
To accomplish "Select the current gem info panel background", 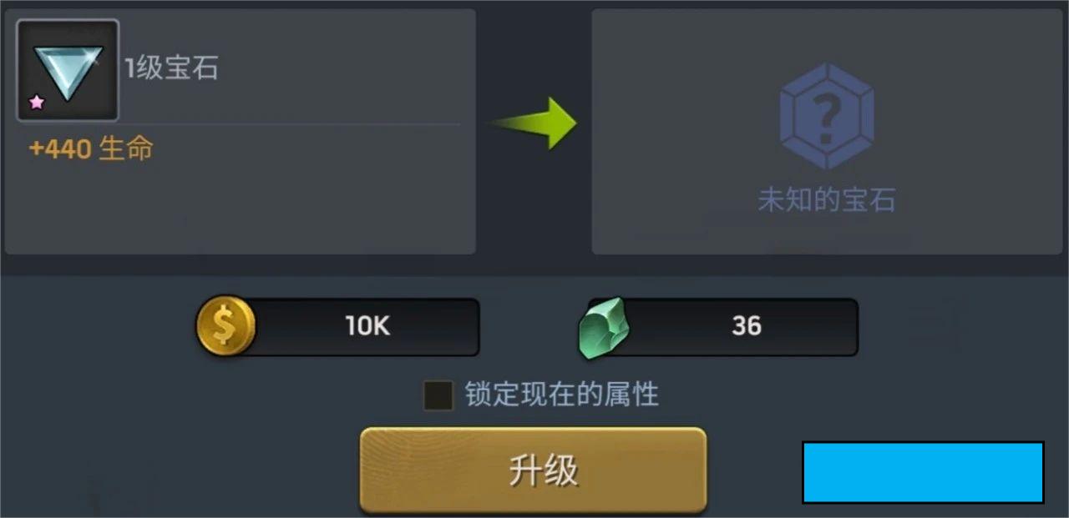I will (x=241, y=132).
